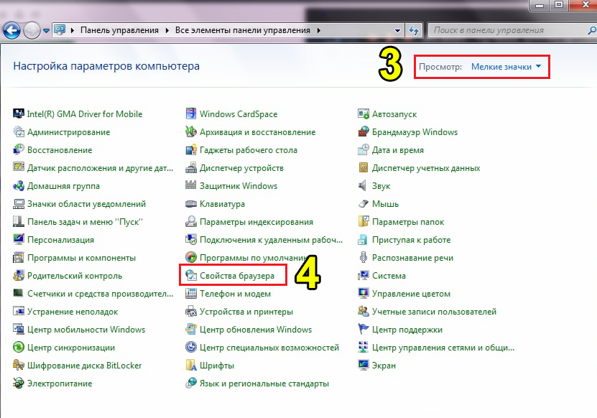Image resolution: width=597 pixels, height=418 pixels.
Task: Click the Шифрование диска BitLocker icon
Action: pos(18,366)
